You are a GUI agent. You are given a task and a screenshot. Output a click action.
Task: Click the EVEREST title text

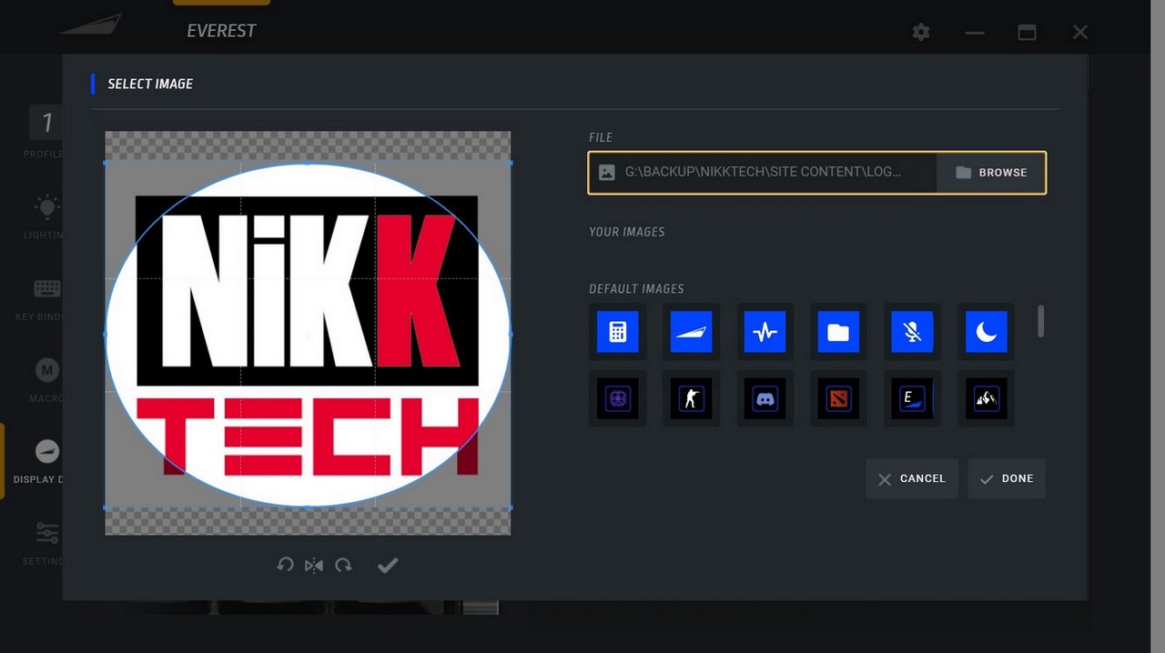[x=221, y=31]
